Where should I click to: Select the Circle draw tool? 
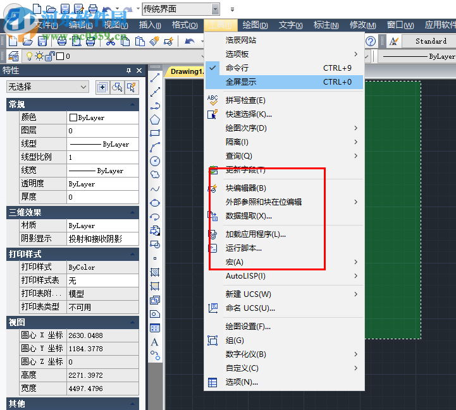[x=155, y=161]
